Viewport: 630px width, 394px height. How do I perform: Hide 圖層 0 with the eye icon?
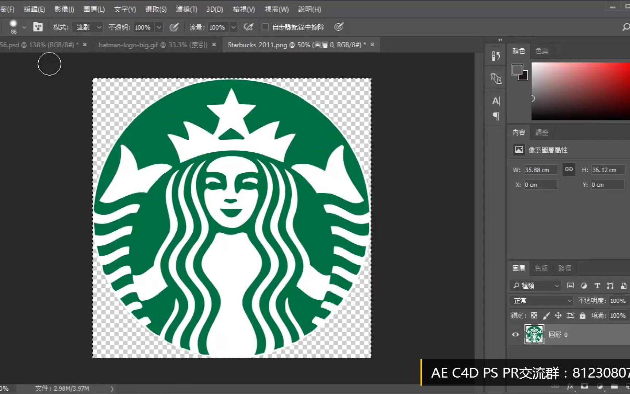tap(515, 334)
